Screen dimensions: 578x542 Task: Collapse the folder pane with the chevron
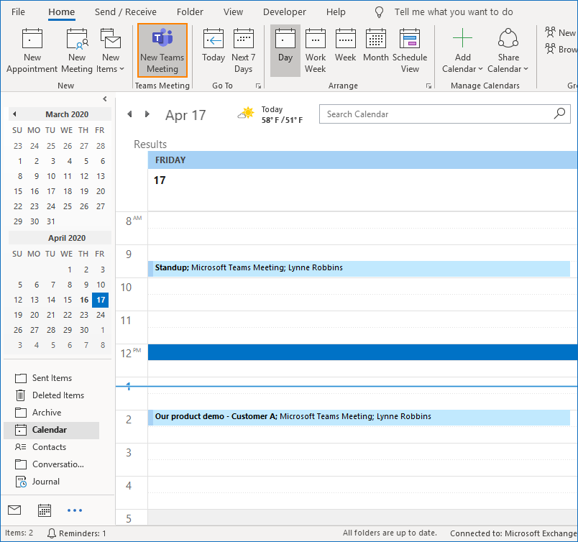pyautogui.click(x=105, y=98)
